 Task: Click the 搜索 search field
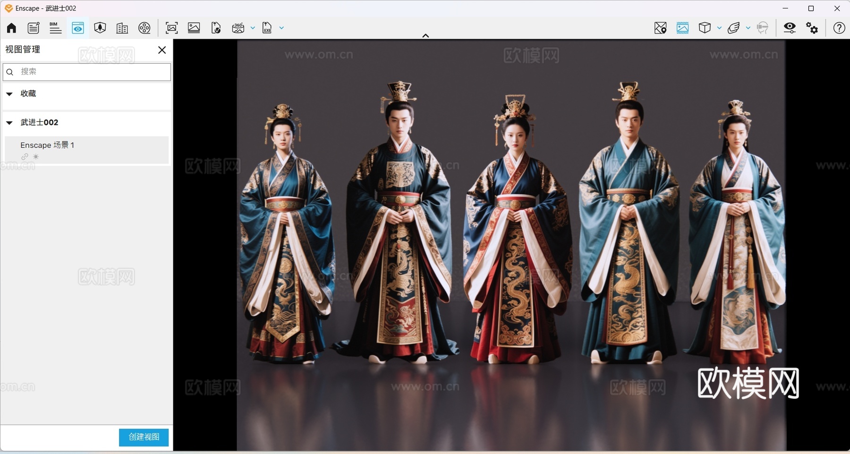pyautogui.click(x=87, y=72)
